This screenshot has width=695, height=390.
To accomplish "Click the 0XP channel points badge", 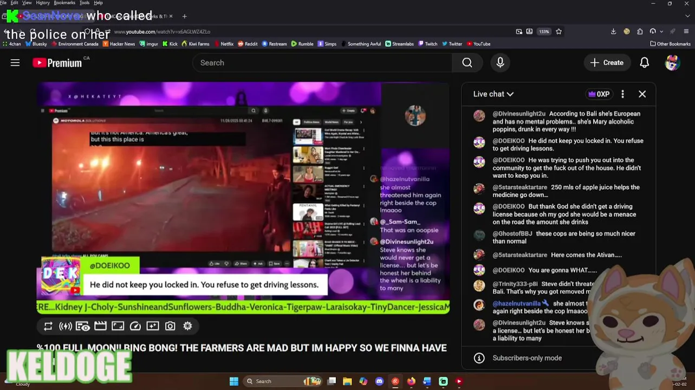I will [x=599, y=94].
